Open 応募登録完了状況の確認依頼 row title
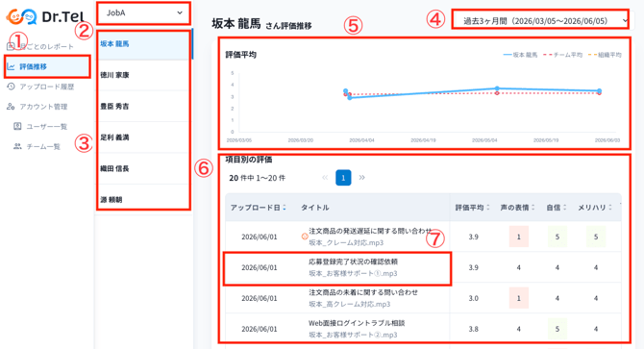 [x=353, y=262]
